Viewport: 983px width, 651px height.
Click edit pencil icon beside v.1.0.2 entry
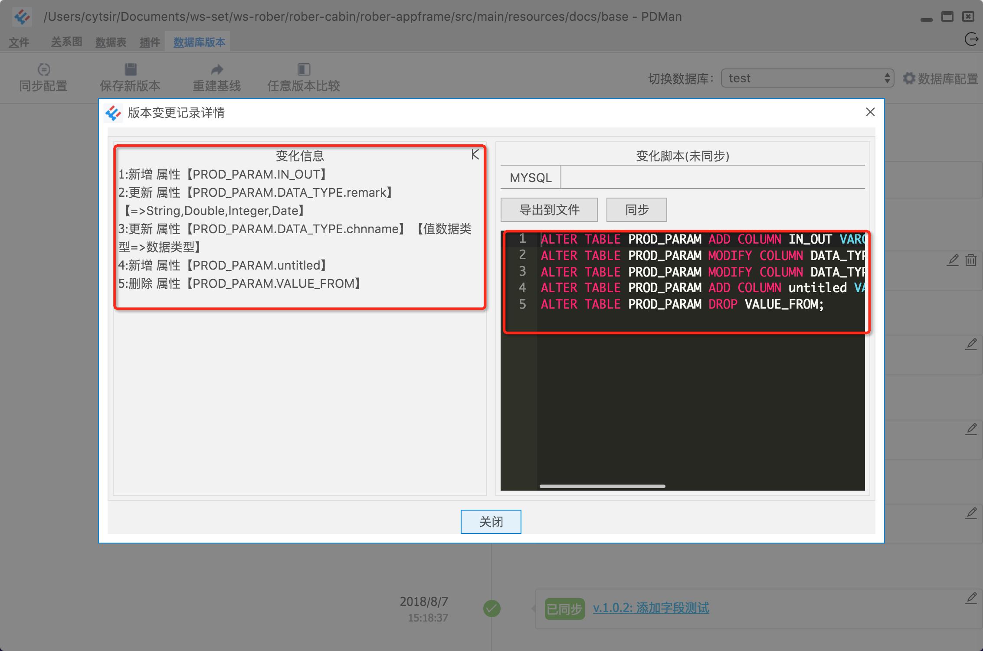971,598
